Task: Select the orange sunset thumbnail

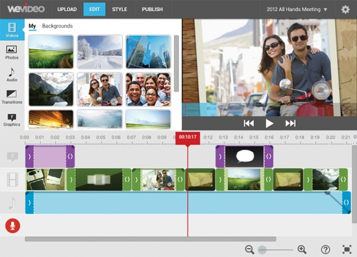Action: pos(51,119)
